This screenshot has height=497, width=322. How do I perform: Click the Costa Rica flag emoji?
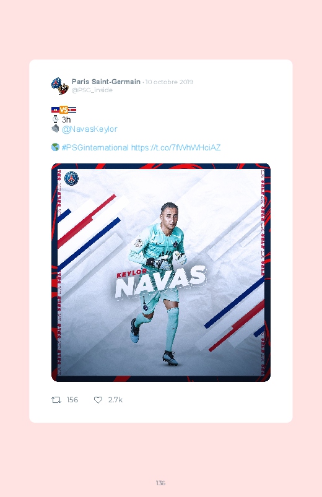click(72, 110)
